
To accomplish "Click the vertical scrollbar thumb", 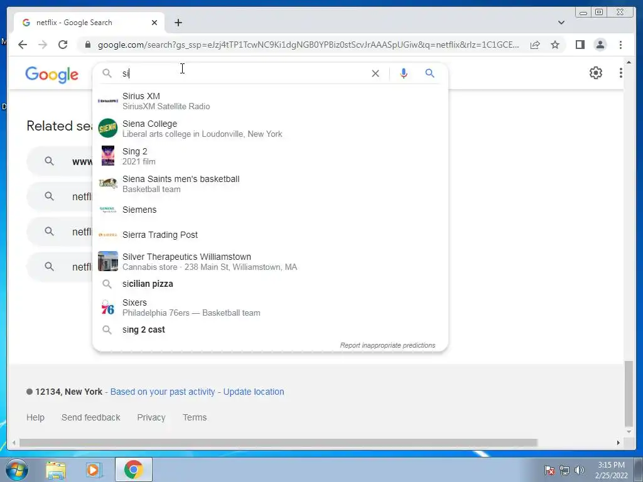I will pos(628,394).
